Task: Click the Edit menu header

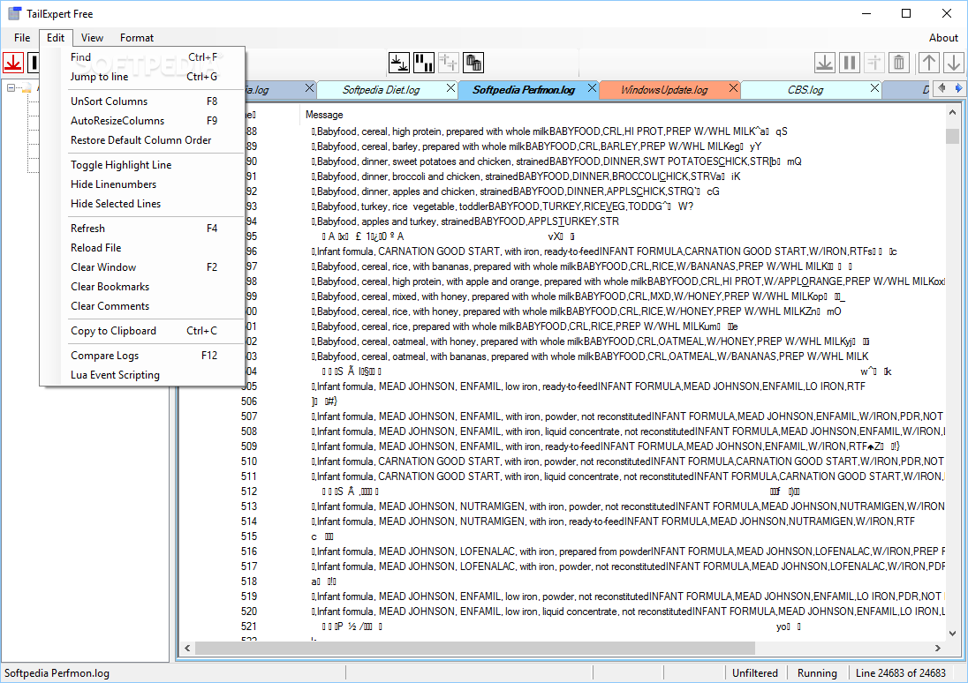Action: 56,38
